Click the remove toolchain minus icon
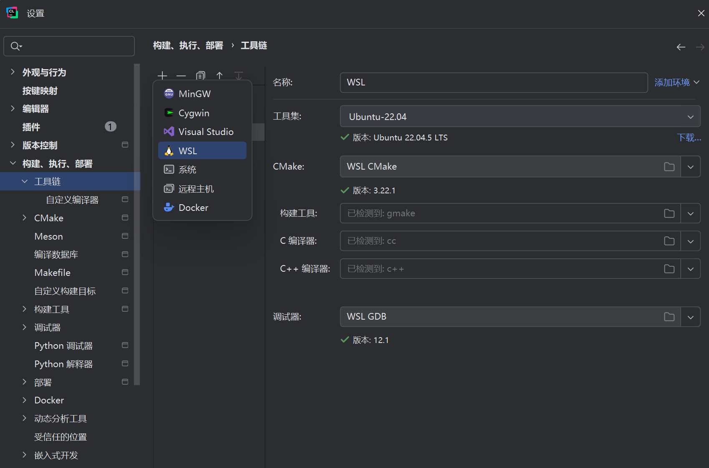The width and height of the screenshot is (709, 468). [181, 75]
